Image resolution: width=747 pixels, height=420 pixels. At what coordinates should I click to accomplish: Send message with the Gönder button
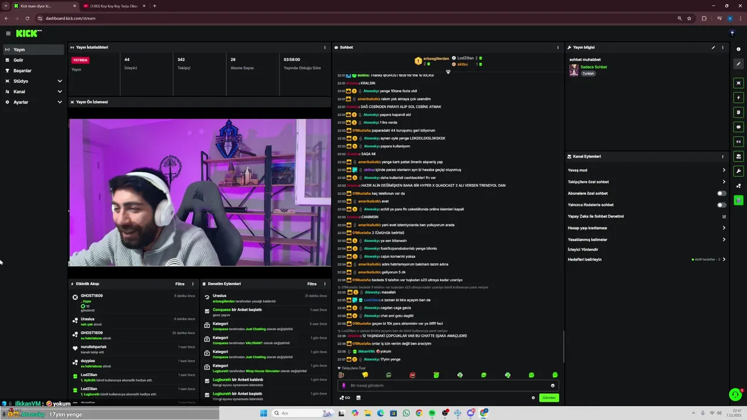(x=549, y=398)
